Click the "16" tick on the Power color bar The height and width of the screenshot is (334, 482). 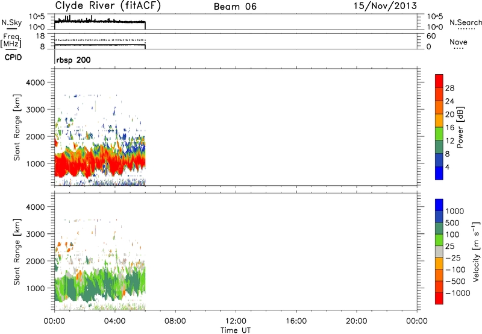449,128
